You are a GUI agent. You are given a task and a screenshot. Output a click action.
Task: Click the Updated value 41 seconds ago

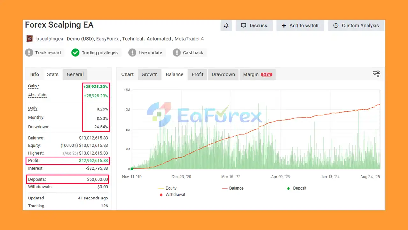pos(93,198)
